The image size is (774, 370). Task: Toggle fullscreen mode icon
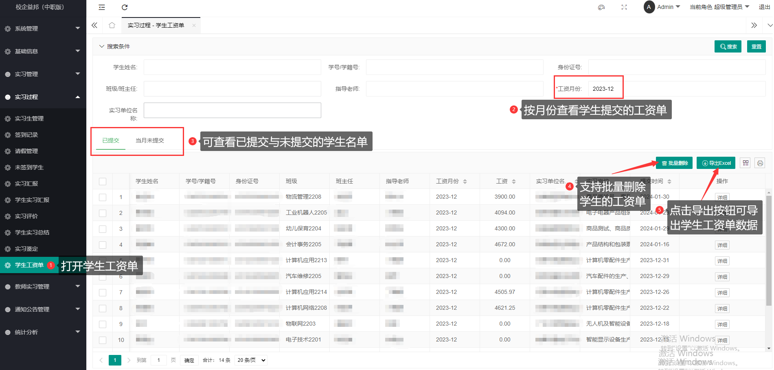(x=624, y=7)
